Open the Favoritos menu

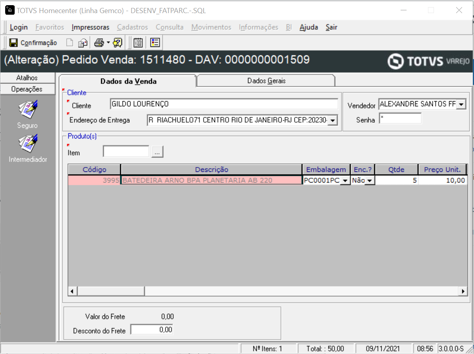[50, 27]
